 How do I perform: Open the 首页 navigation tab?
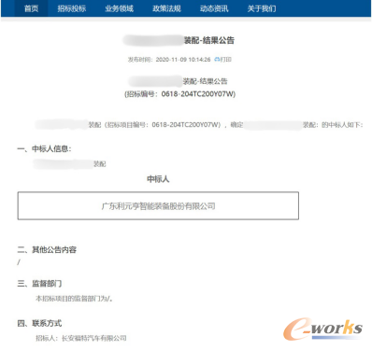(31, 8)
